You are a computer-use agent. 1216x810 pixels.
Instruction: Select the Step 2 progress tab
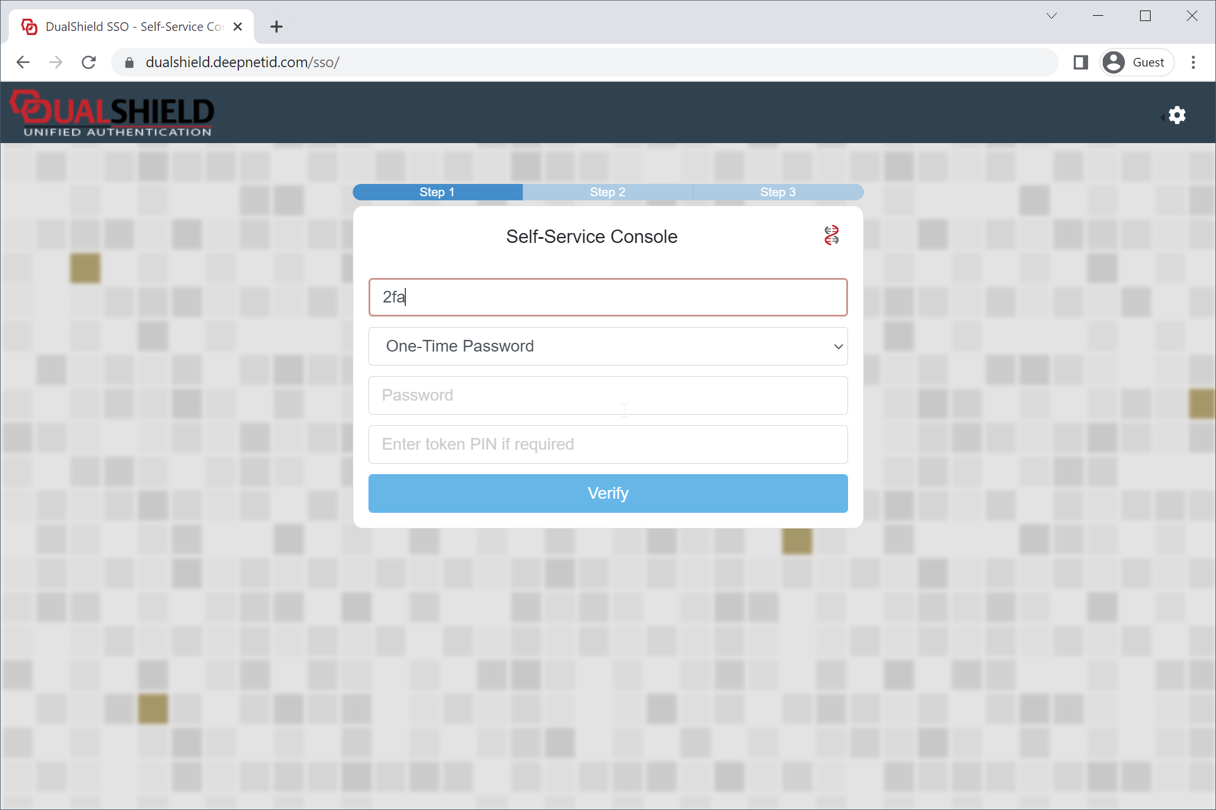607,192
